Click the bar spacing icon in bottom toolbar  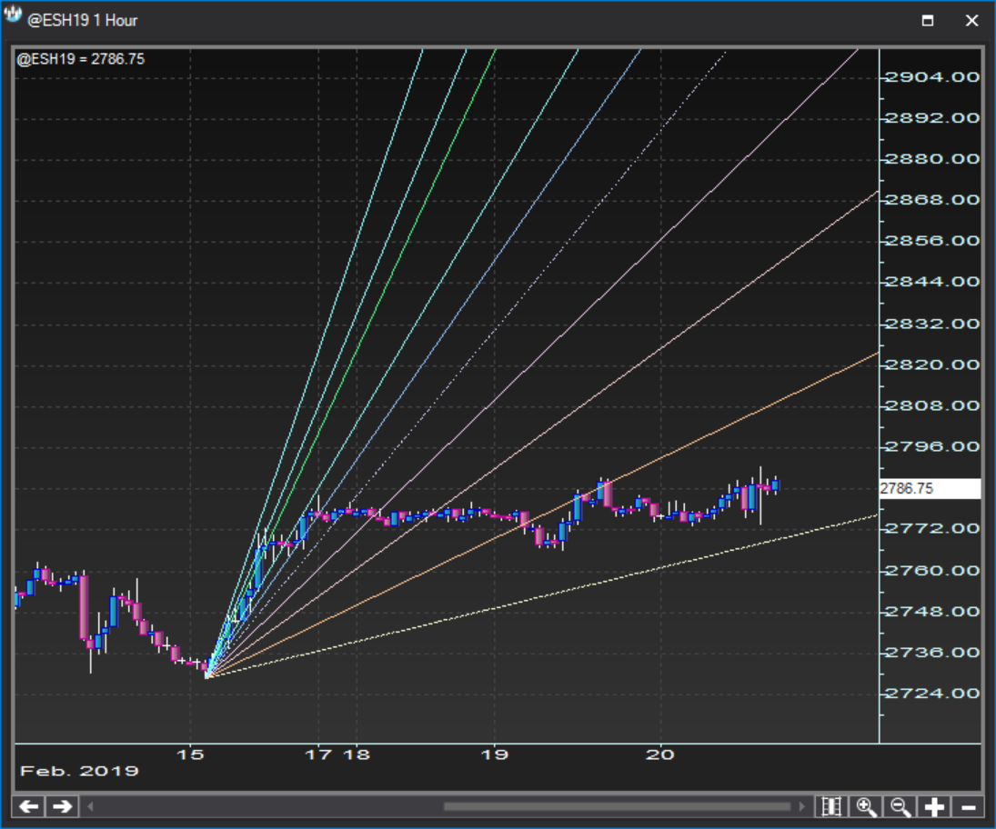(x=831, y=807)
